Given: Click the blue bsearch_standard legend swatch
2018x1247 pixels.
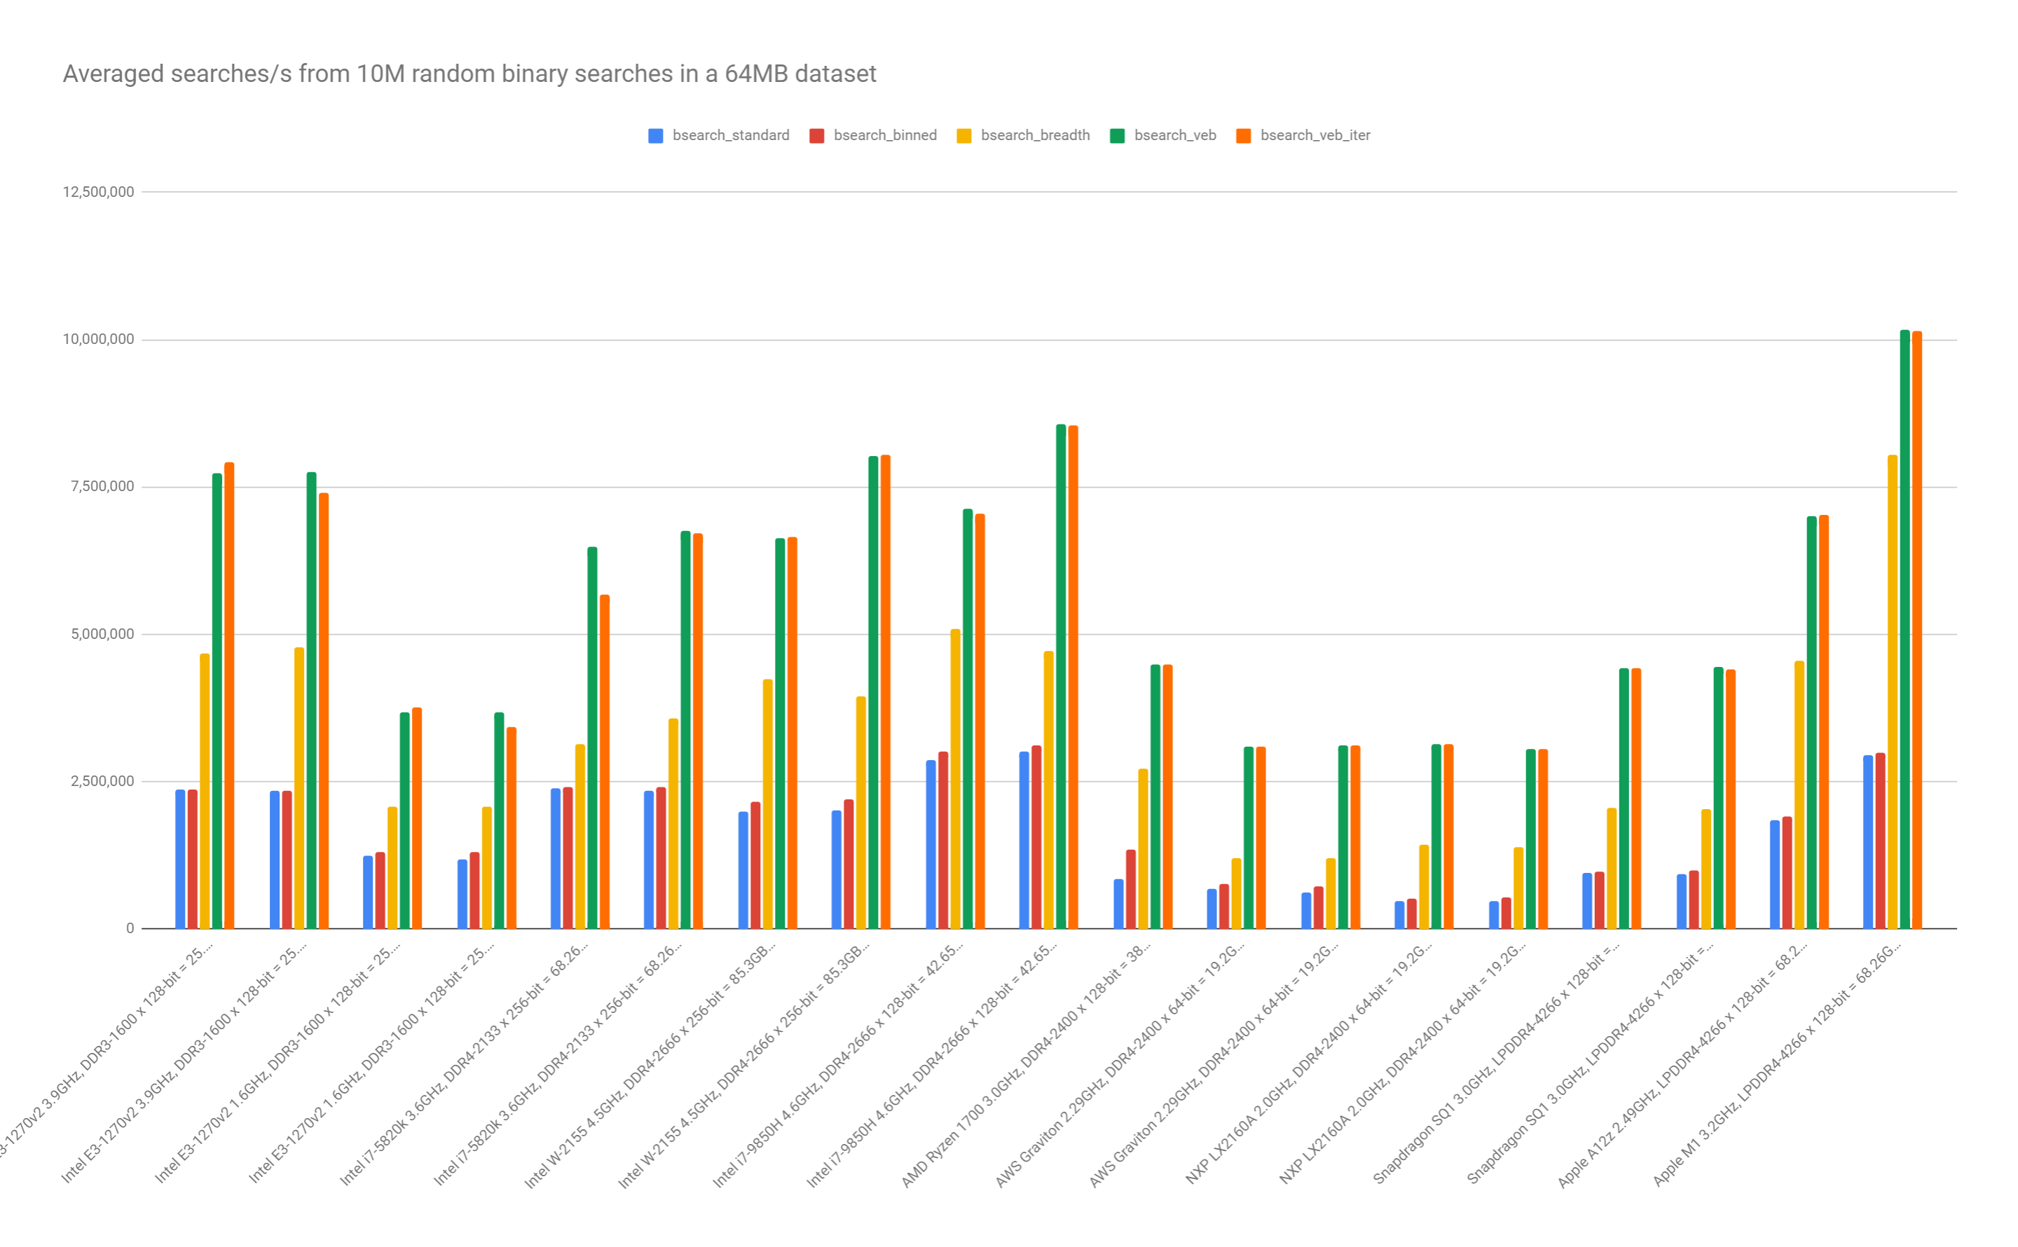Looking at the screenshot, I should (x=656, y=136).
